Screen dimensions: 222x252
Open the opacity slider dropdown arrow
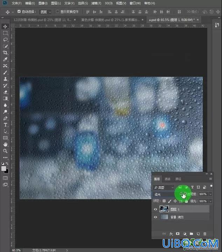tap(210, 194)
